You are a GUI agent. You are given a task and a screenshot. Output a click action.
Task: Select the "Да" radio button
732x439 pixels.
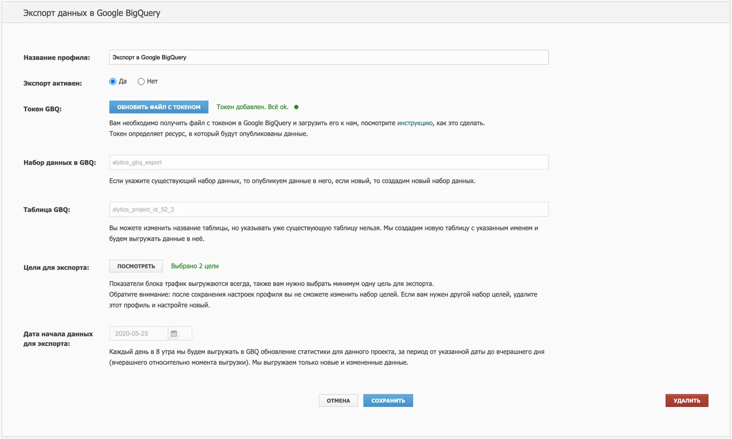[113, 82]
